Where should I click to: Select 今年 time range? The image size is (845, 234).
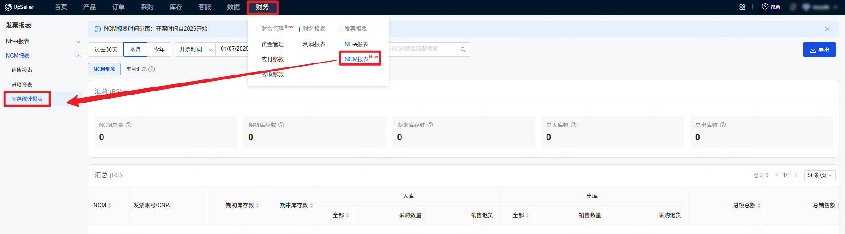(x=159, y=49)
